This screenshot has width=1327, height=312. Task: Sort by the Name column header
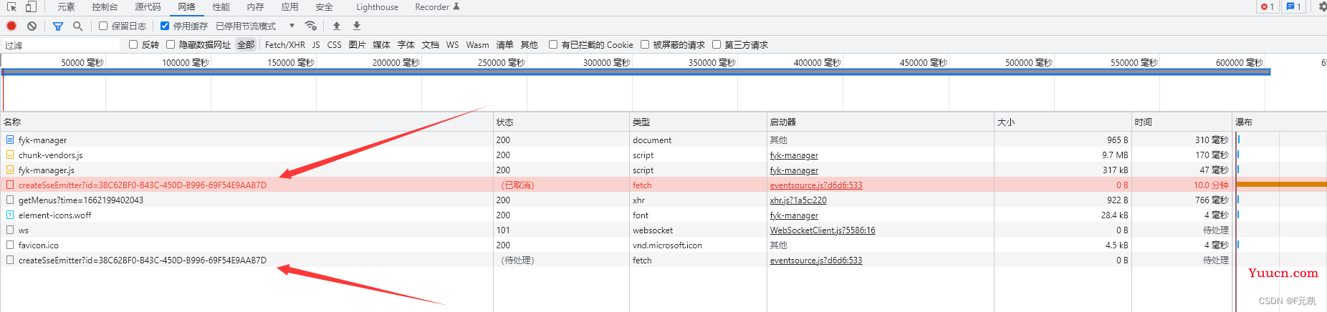[246, 122]
